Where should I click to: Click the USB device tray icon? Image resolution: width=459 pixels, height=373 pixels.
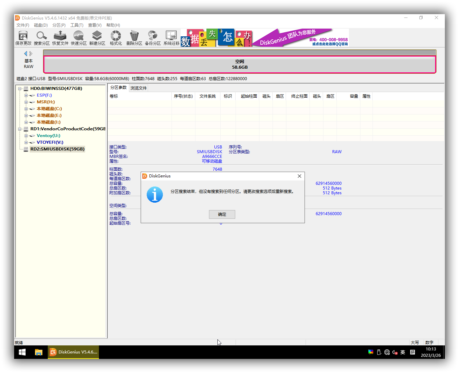[379, 352]
